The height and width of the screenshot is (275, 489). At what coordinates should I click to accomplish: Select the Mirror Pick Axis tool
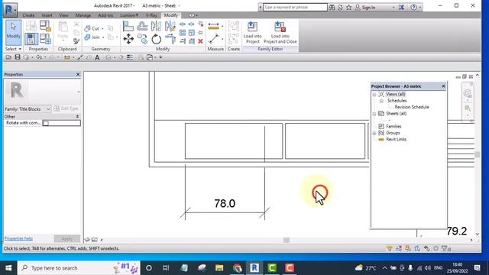point(156,26)
